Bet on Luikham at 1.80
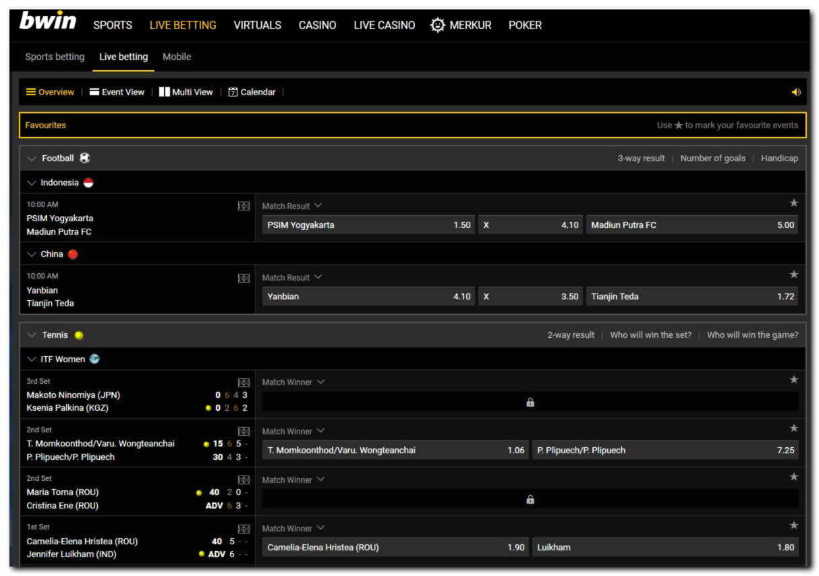 point(665,547)
